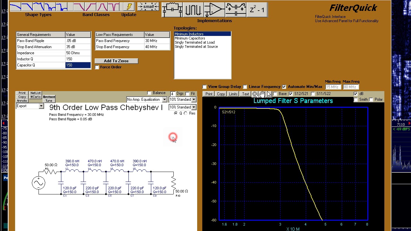The width and height of the screenshot is (411, 231).
Task: Click the lightning bolt Update icon
Action: point(129,6)
